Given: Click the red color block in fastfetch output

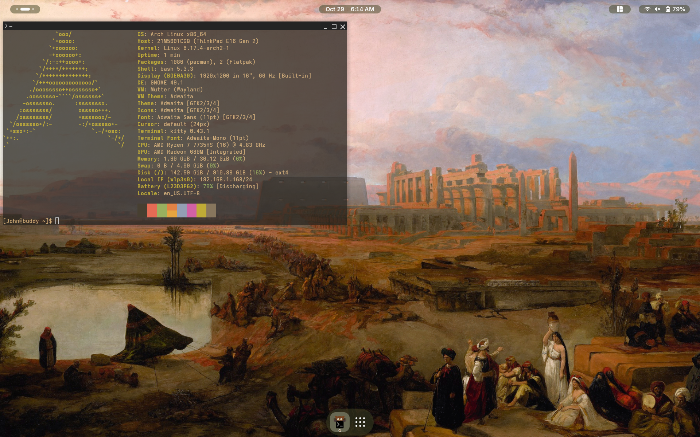Looking at the screenshot, I should pos(152,210).
